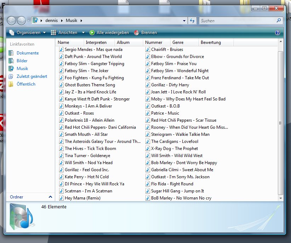Select Flo Rida - Right Round file icon

tap(148, 184)
